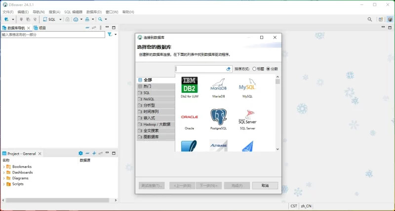The height and width of the screenshot is (211, 395).
Task: Click the gray magnifier at the toolbar's right end
Action: pyautogui.click(x=369, y=19)
